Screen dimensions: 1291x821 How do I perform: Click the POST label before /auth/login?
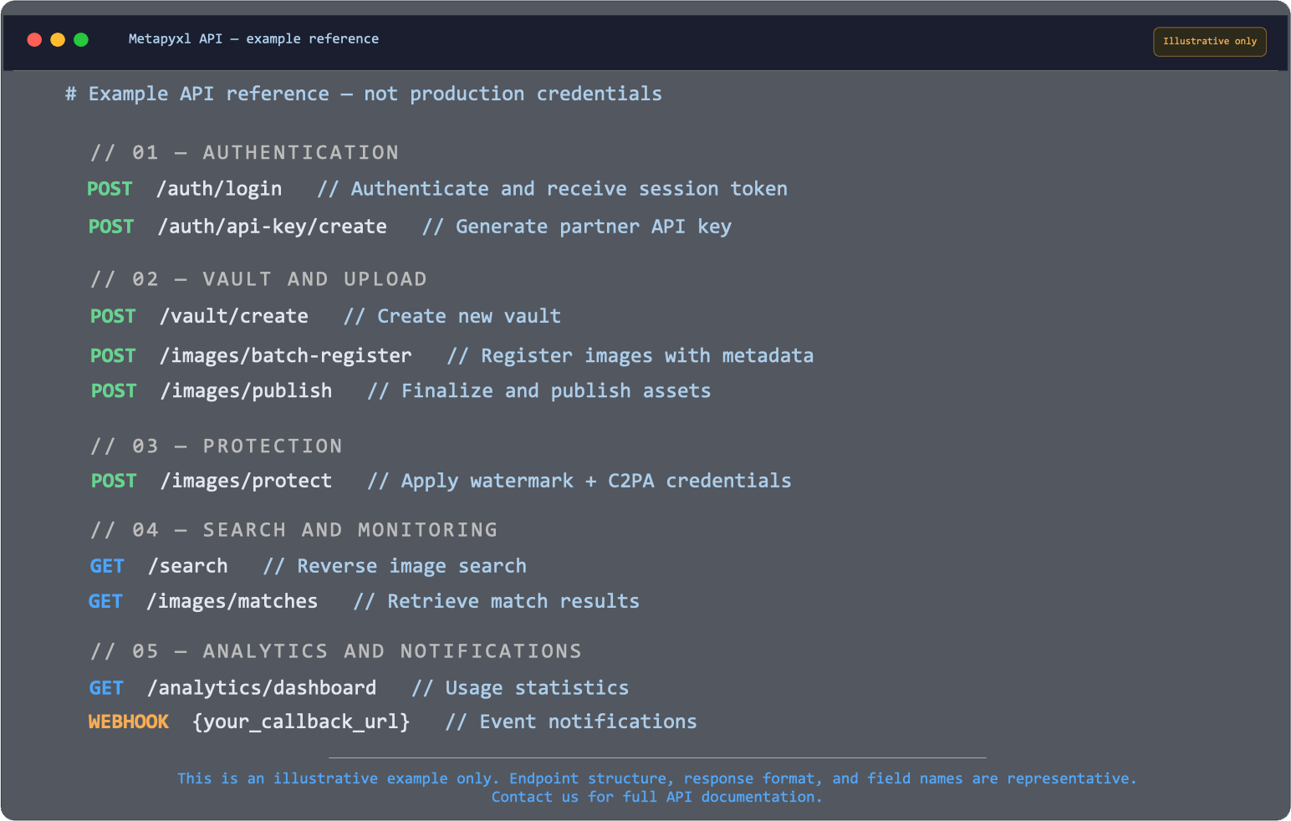(x=110, y=189)
